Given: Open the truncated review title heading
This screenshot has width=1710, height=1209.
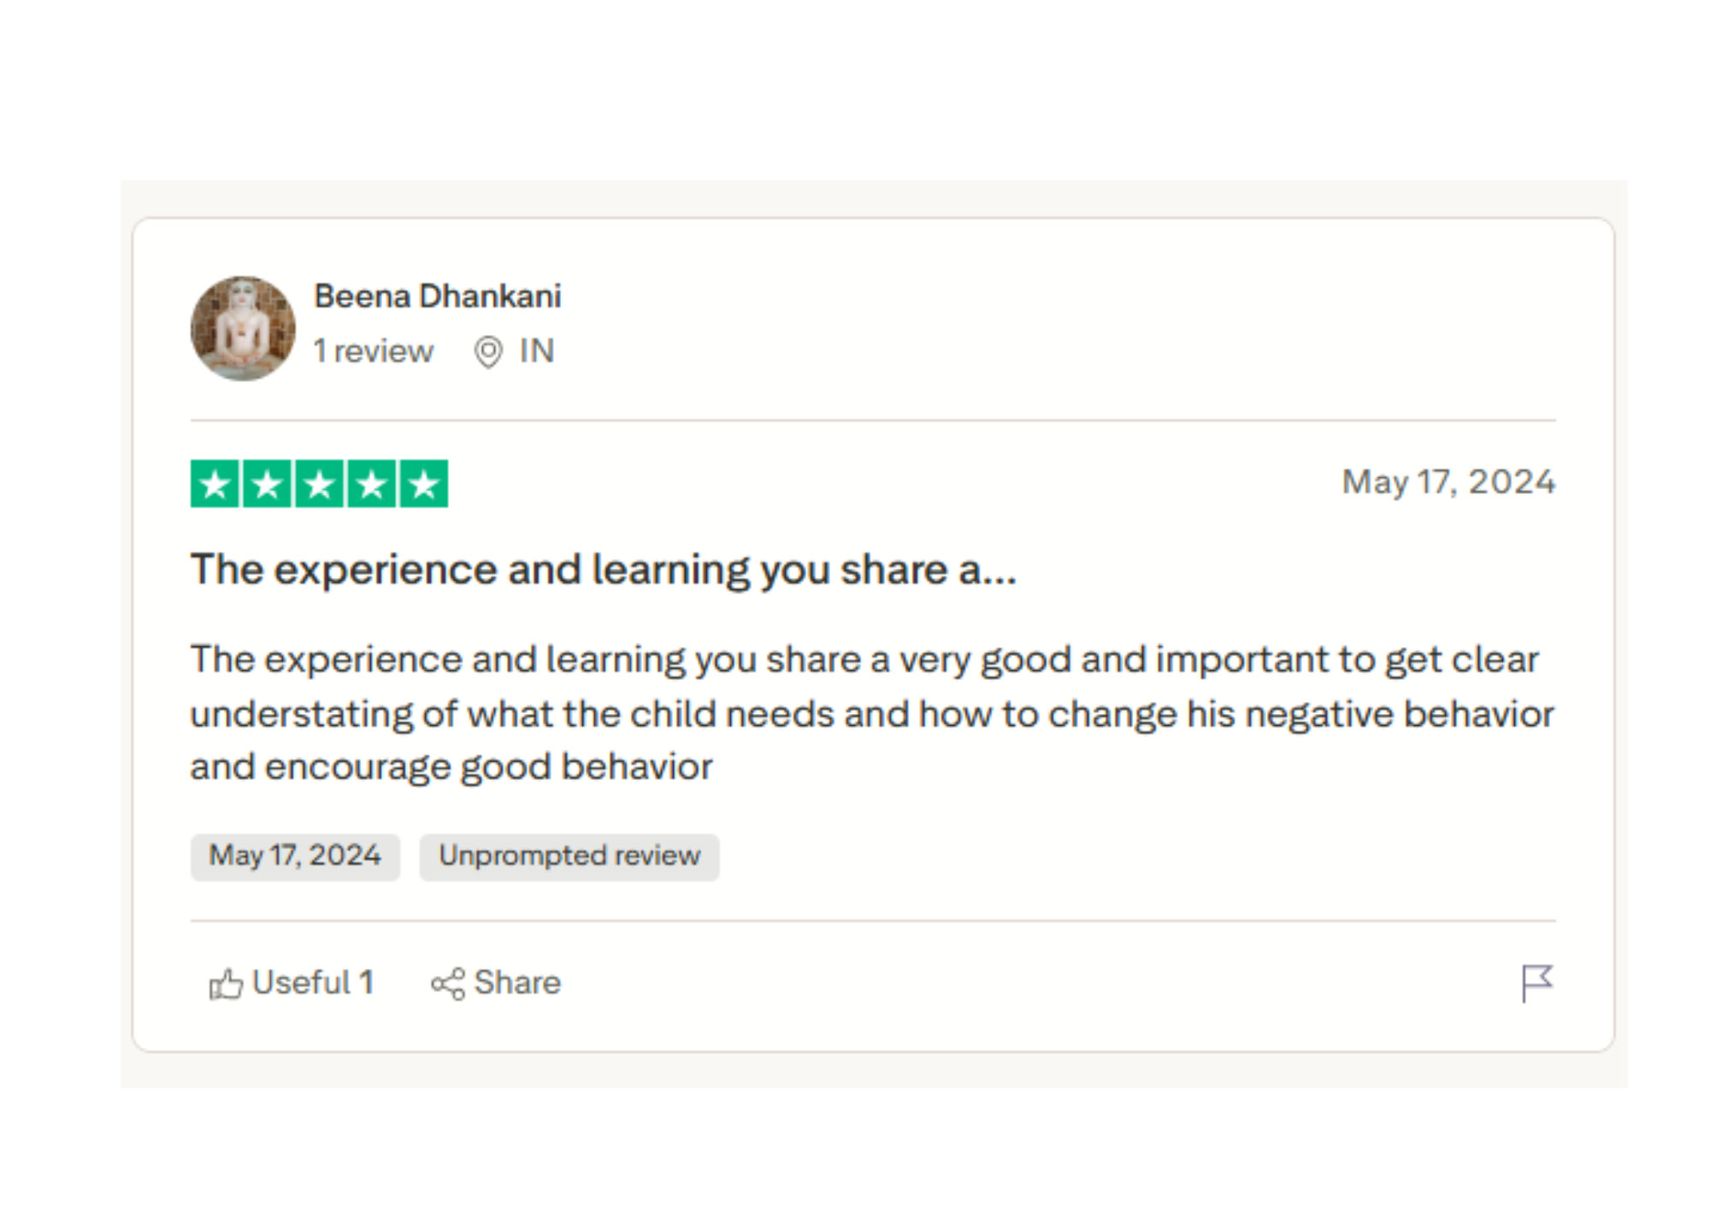Looking at the screenshot, I should pos(604,570).
